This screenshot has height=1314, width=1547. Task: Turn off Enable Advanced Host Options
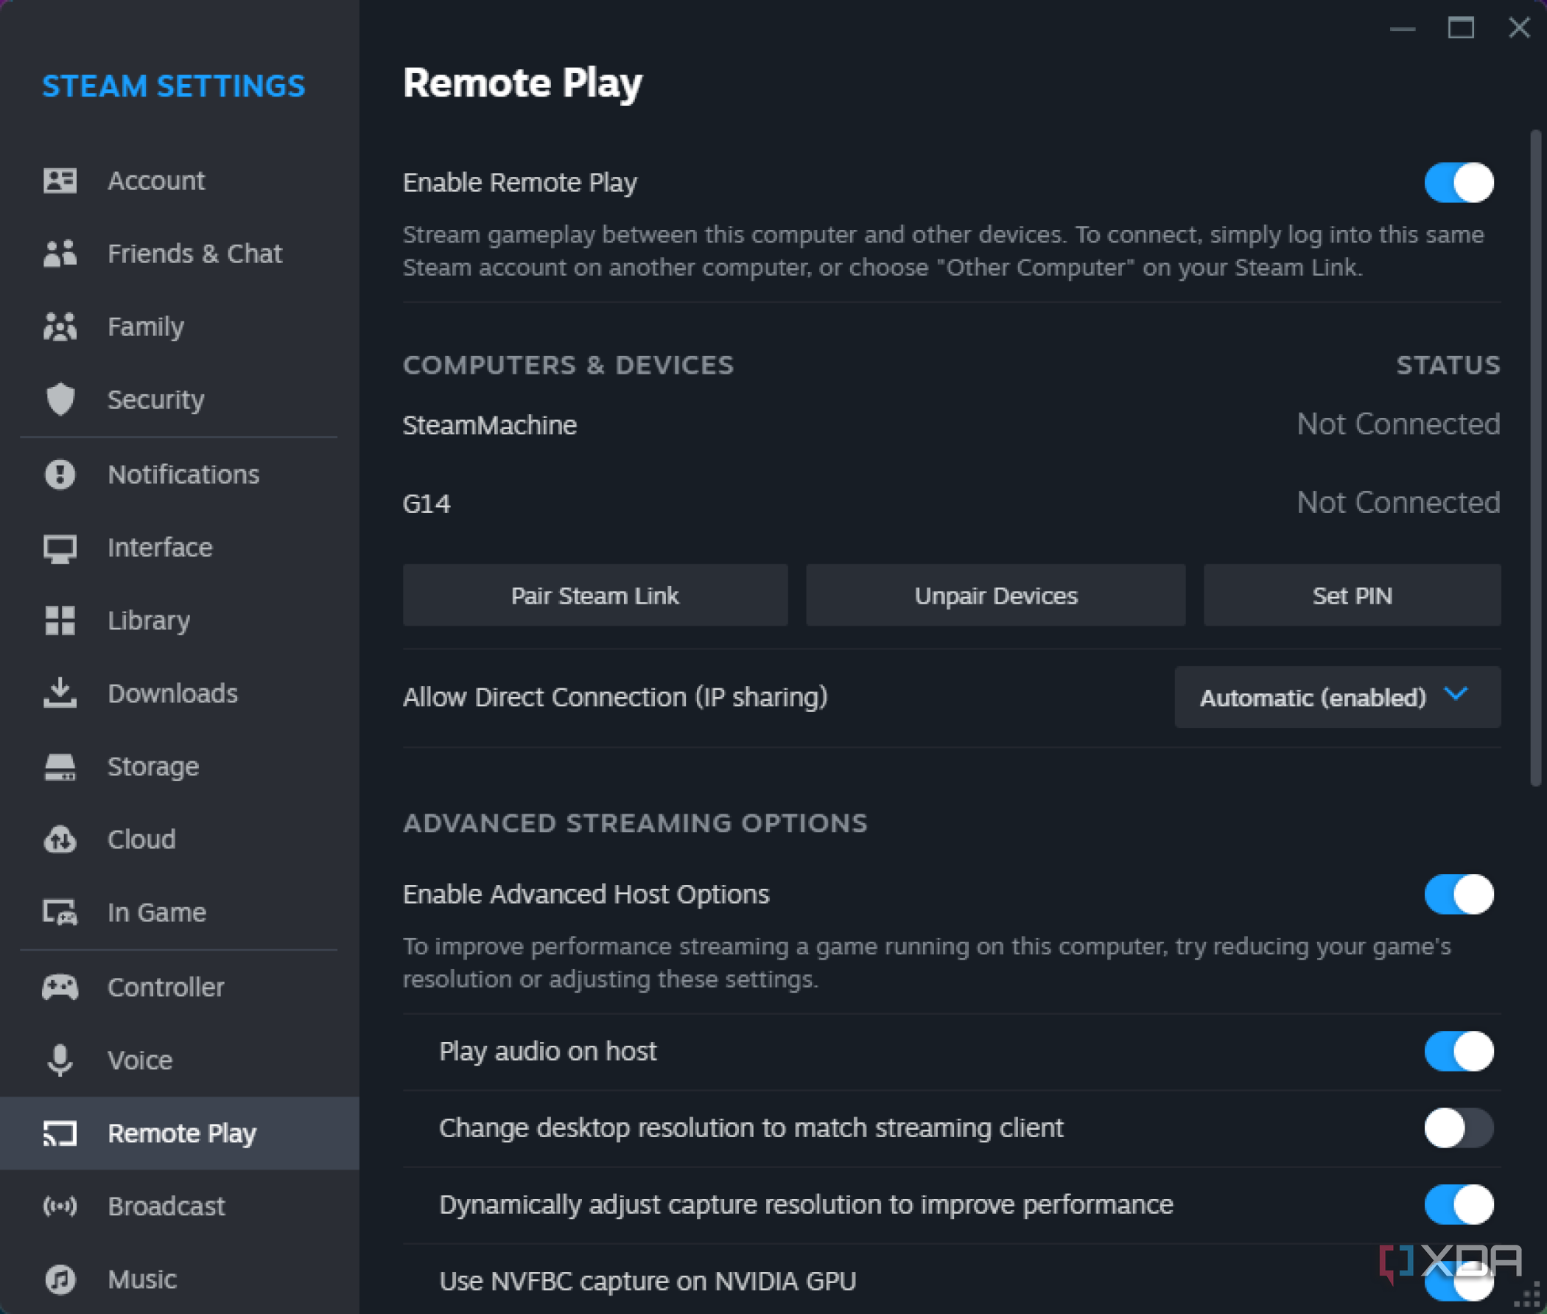point(1458,895)
